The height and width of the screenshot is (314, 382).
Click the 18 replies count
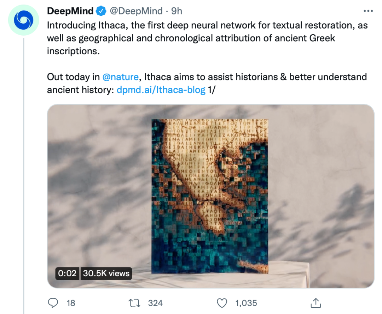[71, 303]
